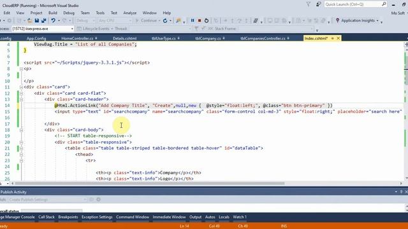Viewport: 408px width, 229px height.
Task: Click the Refresh browser icon next to Continue
Action: [165, 20]
